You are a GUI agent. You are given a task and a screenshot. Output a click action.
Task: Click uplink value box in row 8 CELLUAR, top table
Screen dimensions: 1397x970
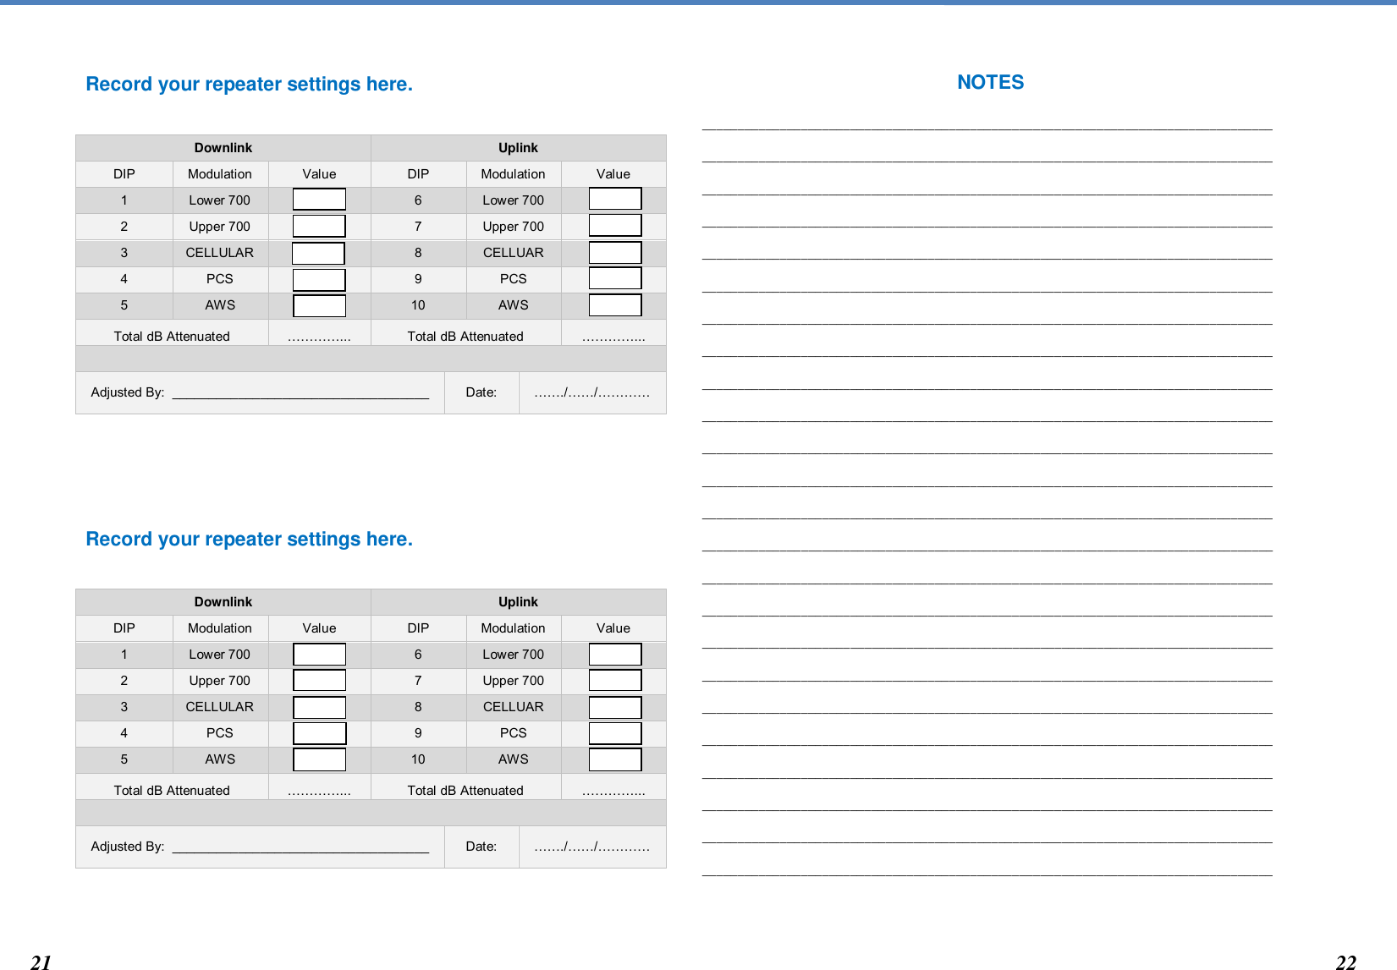(x=615, y=252)
